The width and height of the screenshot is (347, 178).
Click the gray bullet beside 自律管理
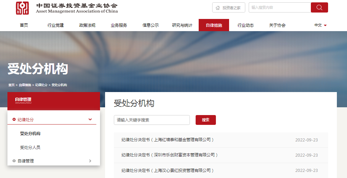point(14,161)
